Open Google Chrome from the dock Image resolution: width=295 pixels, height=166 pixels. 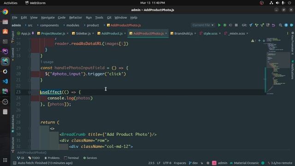tap(5, 12)
